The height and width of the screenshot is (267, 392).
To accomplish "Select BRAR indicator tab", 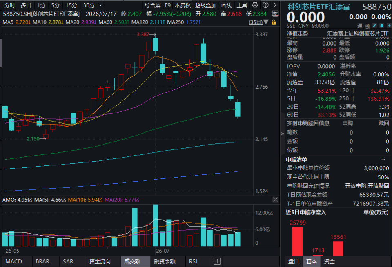I will point(42,261).
